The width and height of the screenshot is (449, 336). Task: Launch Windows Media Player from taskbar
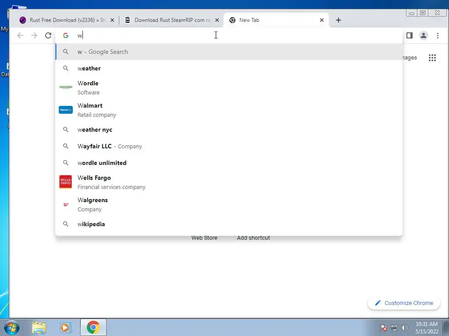click(x=65, y=327)
